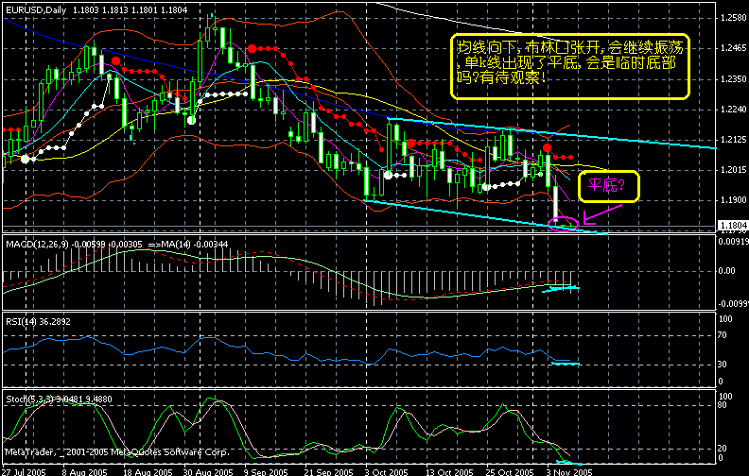This screenshot has height=476, width=749.
Task: Click the 1.2580 price axis label
Action: click(731, 18)
